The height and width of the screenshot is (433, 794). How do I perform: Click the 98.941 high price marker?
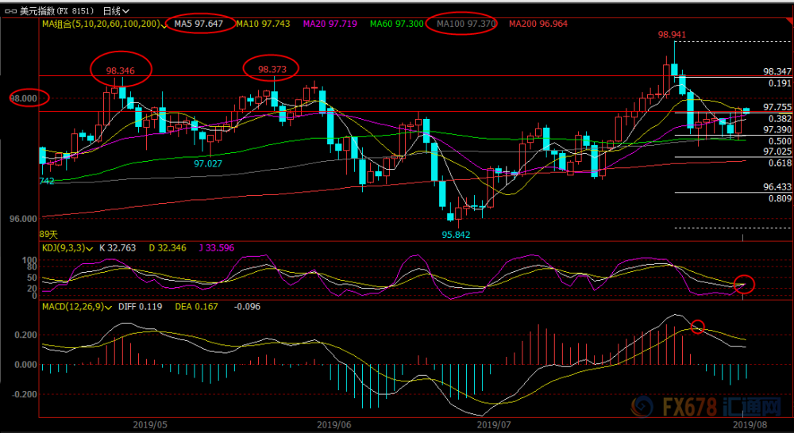click(x=673, y=36)
